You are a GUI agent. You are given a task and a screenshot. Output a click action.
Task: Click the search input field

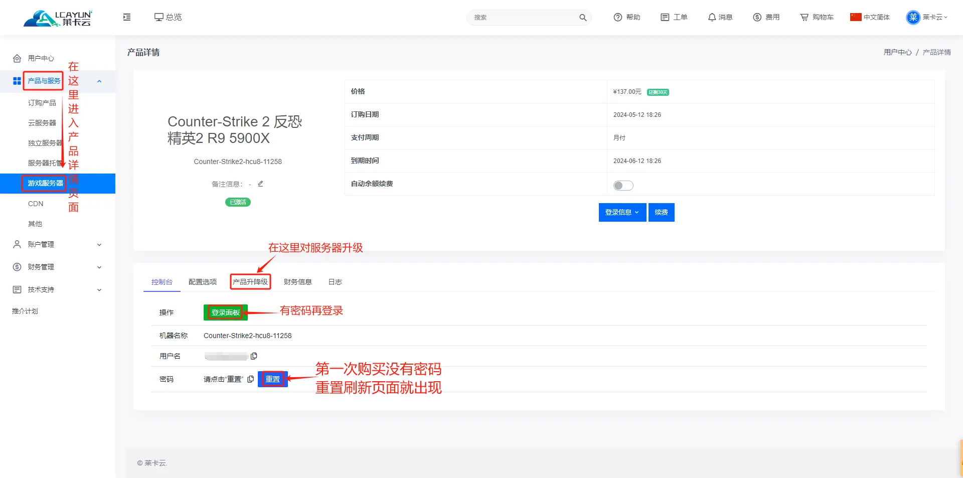tap(524, 17)
